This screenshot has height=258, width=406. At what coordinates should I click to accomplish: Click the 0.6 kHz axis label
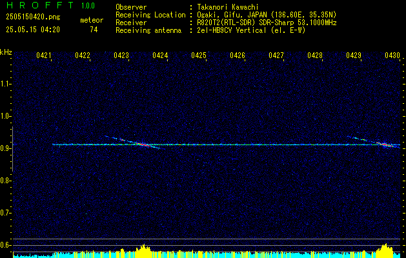click(x=5, y=245)
